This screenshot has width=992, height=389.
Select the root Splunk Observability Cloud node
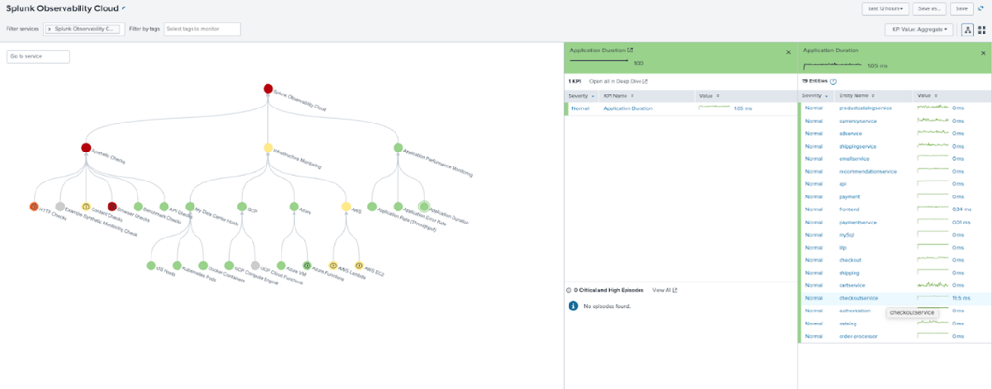click(268, 88)
